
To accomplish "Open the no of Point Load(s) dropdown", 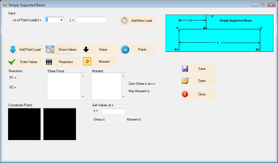I will click(61, 20).
